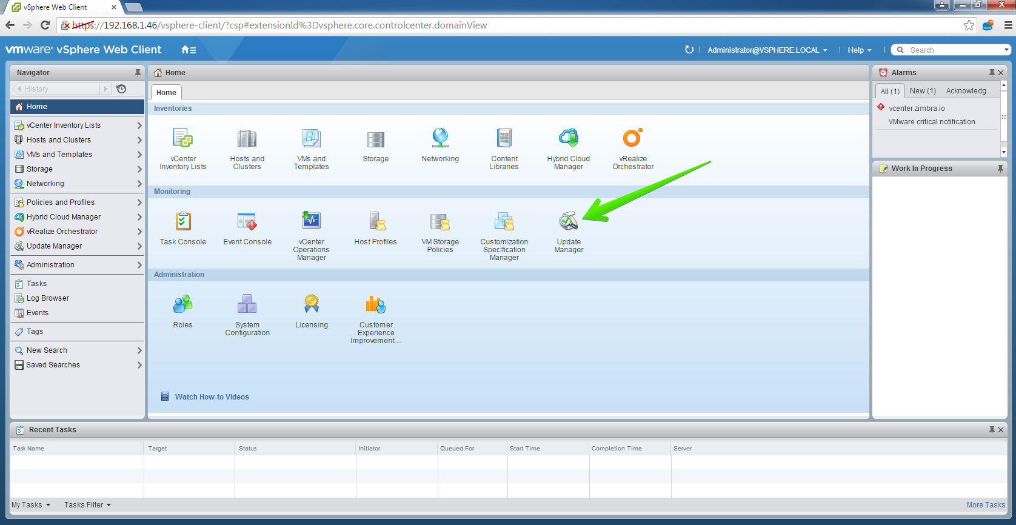
Task: Open Hosts and Clusters icon in Inventories
Action: (x=247, y=138)
